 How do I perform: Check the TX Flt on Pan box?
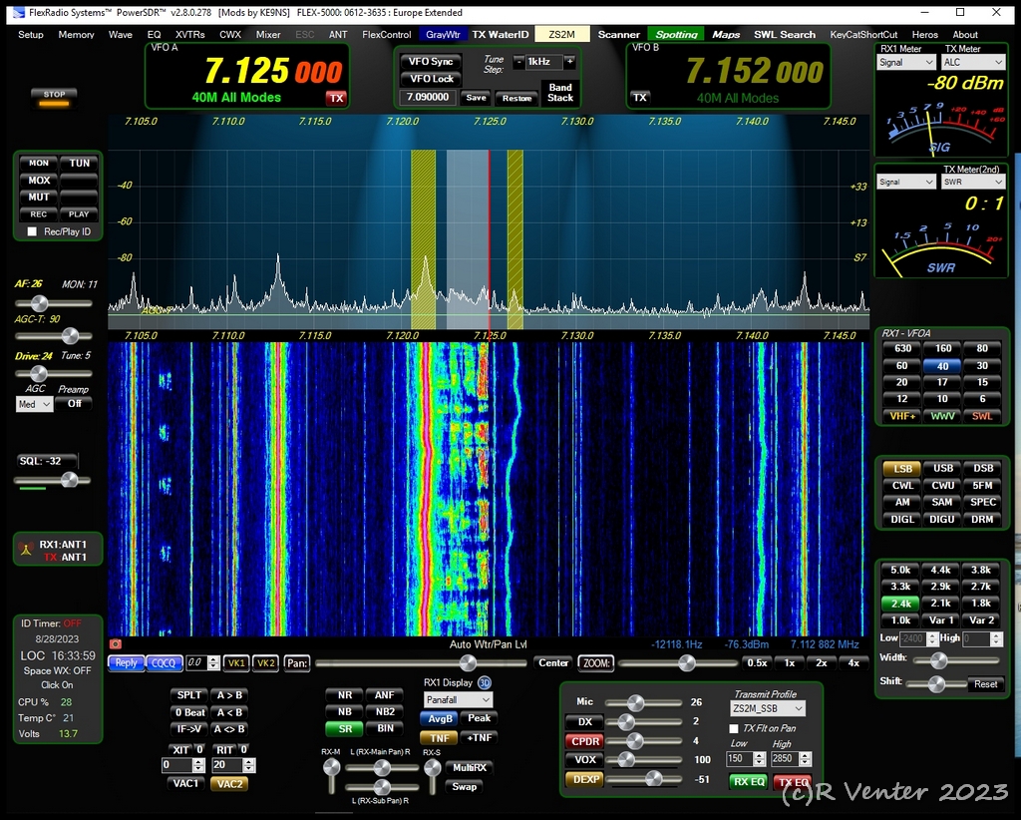pos(734,728)
